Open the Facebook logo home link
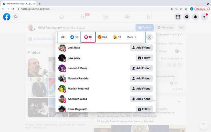This screenshot has width=211, height=132. 7,17
